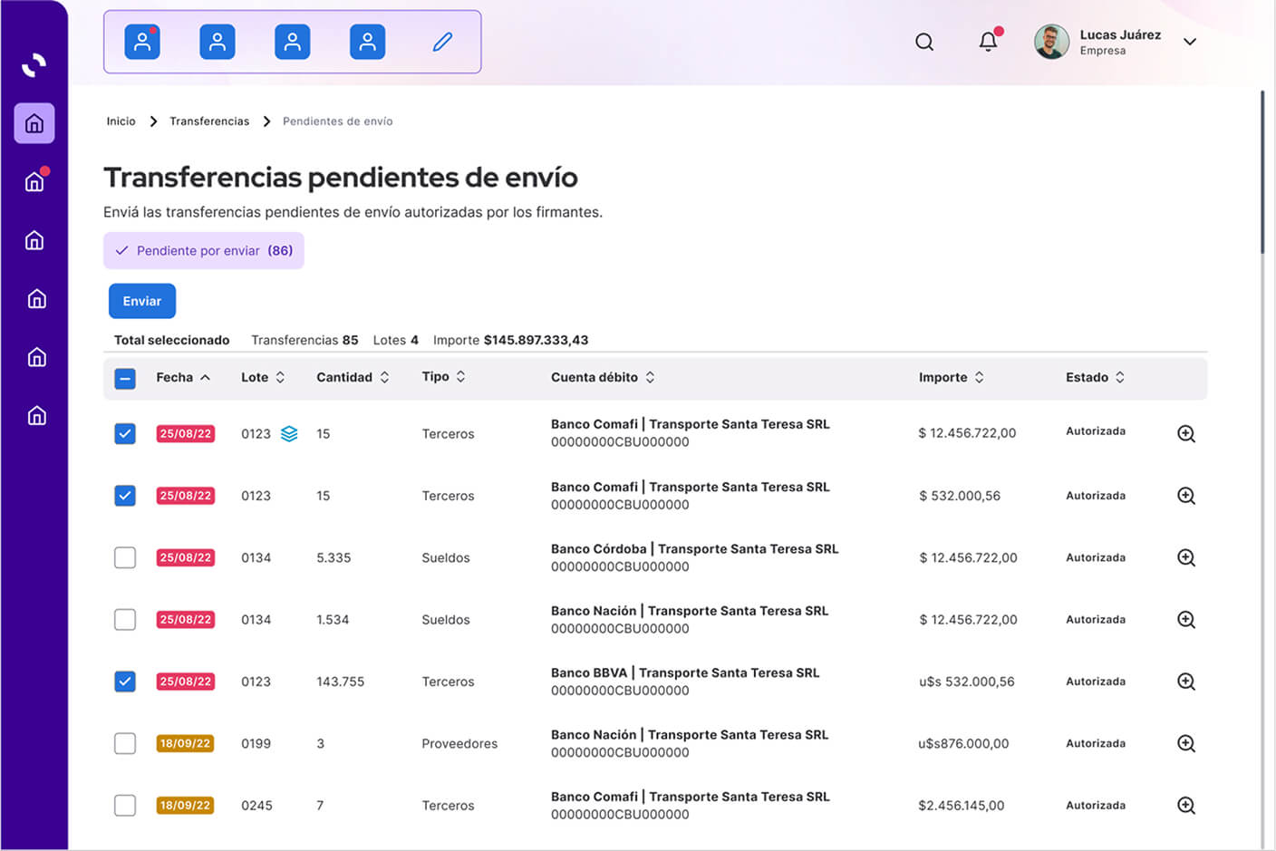Expand the Lucas Juárez account menu chevron
Image resolution: width=1276 pixels, height=851 pixels.
pyautogui.click(x=1190, y=42)
